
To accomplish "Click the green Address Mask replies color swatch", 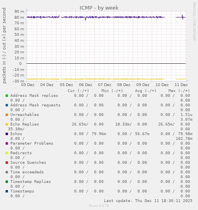I will (7, 96).
